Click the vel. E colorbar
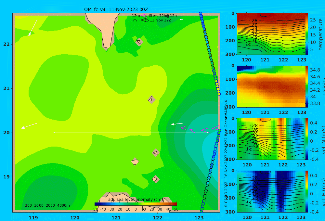Viewport: 325px width, 221px height. 307,191
